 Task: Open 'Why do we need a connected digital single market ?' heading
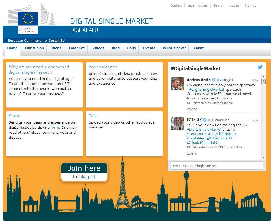click(39, 70)
